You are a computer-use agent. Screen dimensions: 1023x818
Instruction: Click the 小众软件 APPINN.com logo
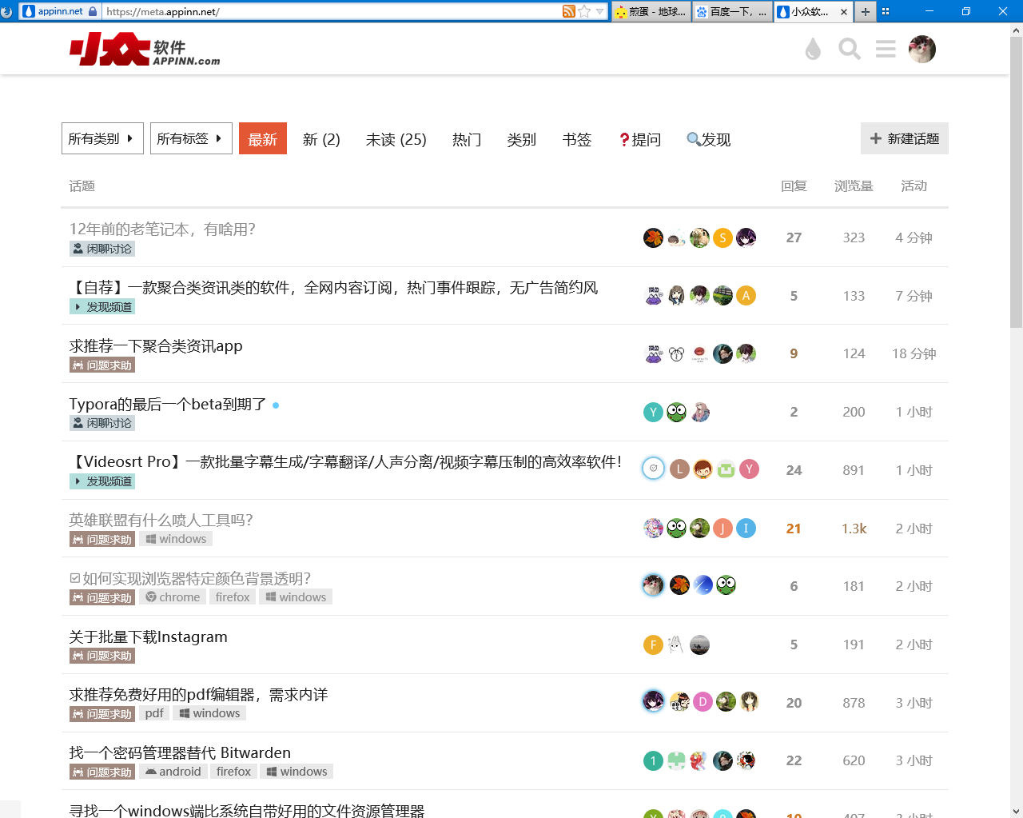click(x=145, y=50)
